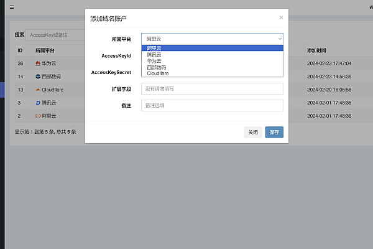
Task: Click the Cloudflare table cell text
Action: [53, 90]
